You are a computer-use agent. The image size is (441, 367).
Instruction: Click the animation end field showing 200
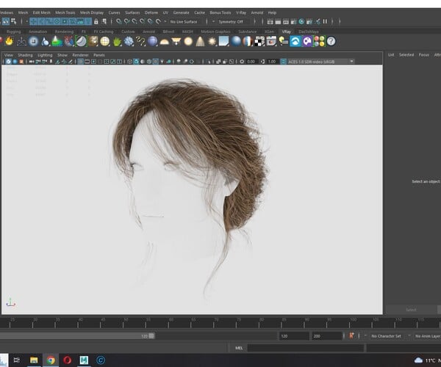(x=327, y=336)
